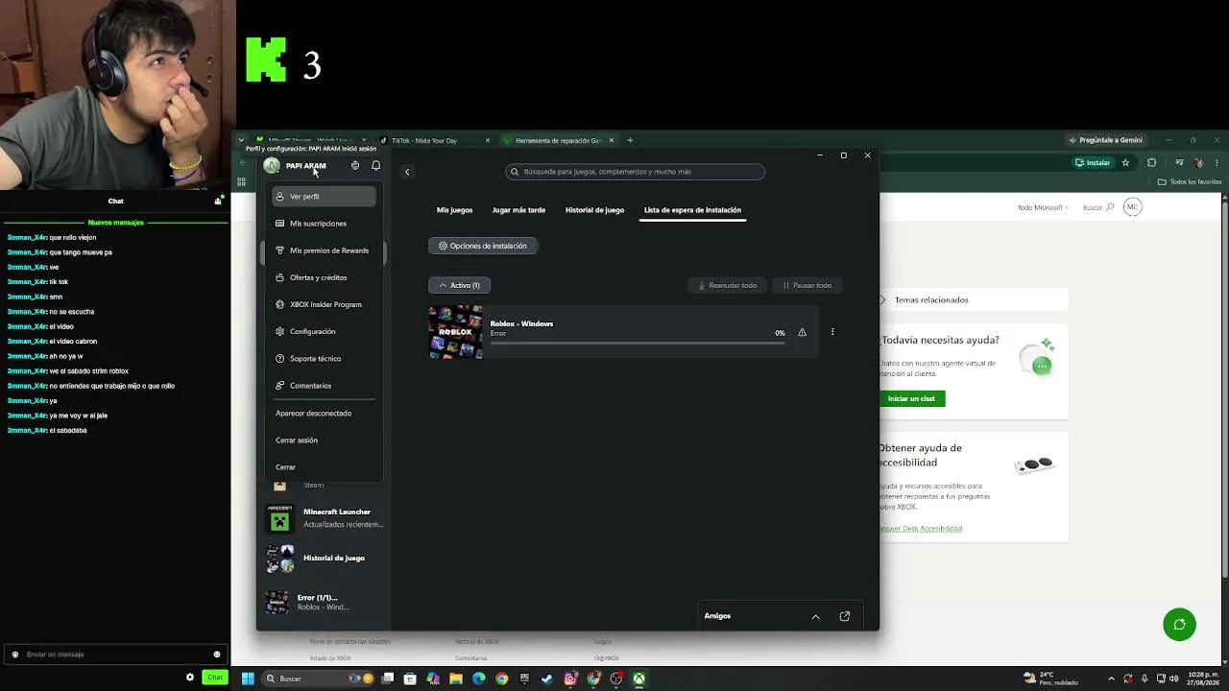Click Reanudar todo button

coord(727,285)
